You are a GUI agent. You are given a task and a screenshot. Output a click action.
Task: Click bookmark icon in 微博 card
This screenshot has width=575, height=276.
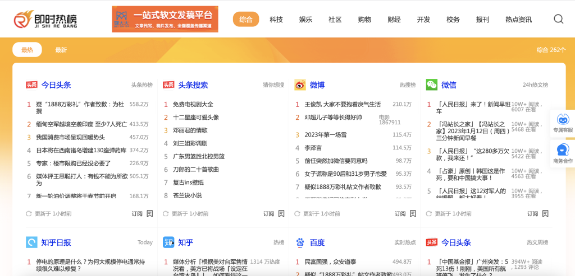413,213
